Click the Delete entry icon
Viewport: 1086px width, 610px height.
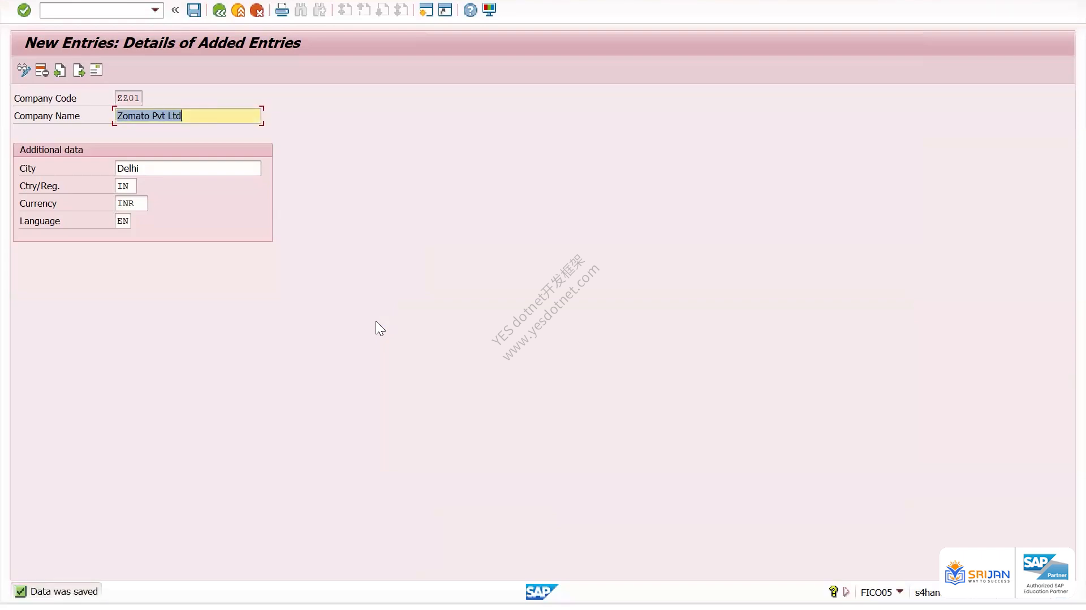pos(42,70)
